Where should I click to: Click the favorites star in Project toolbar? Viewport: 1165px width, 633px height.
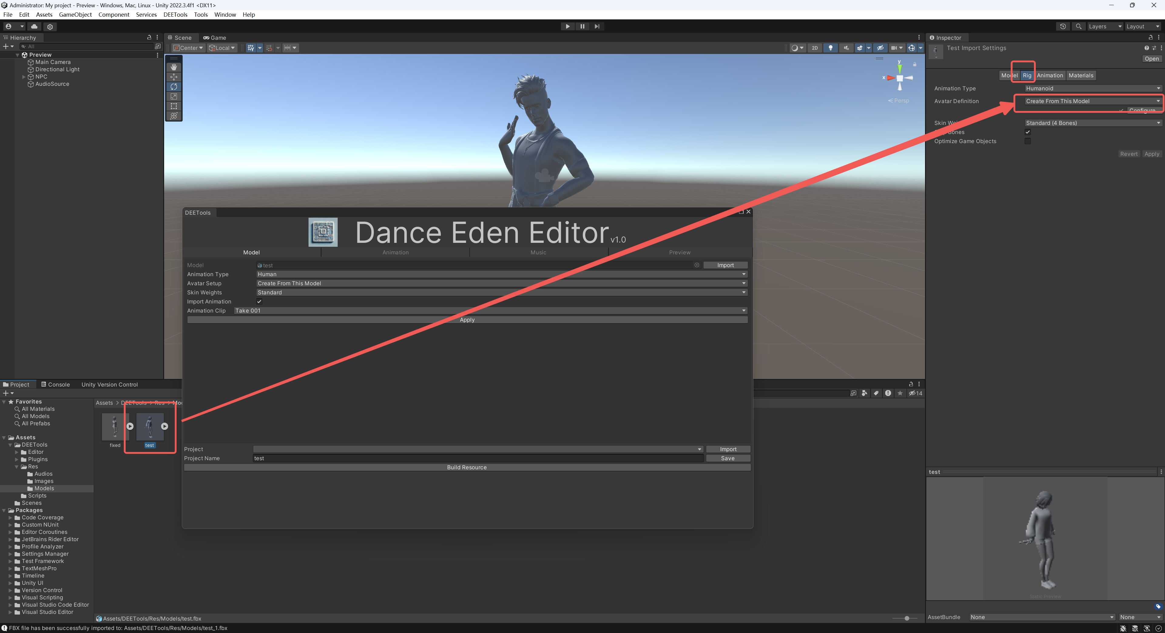click(900, 393)
